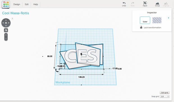Set the shape to Hole
Screen dimensions: 174x102
click(157, 20)
